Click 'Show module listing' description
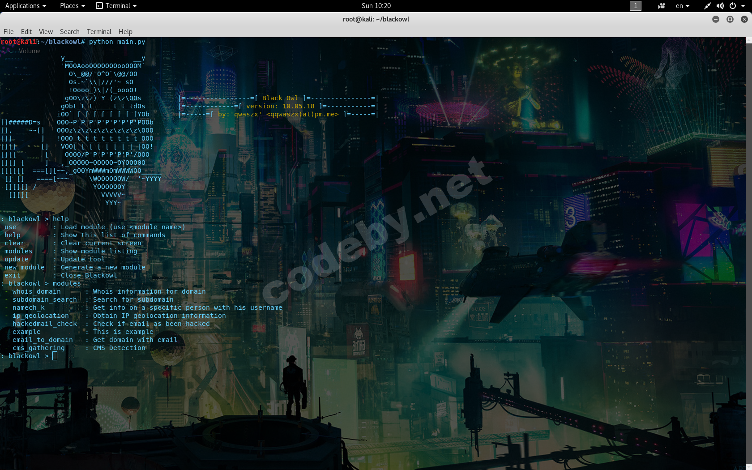Viewport: 752px width, 470px height. coord(99,251)
